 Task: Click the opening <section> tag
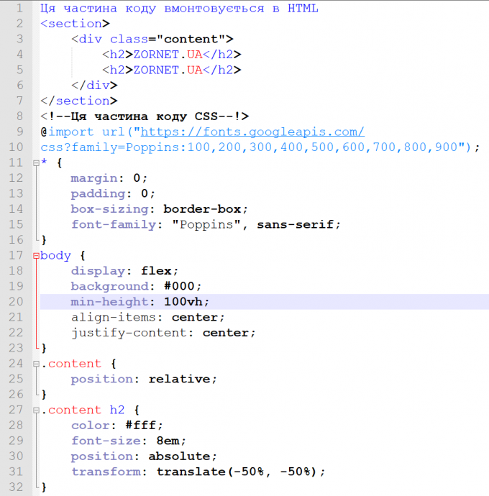click(x=75, y=24)
